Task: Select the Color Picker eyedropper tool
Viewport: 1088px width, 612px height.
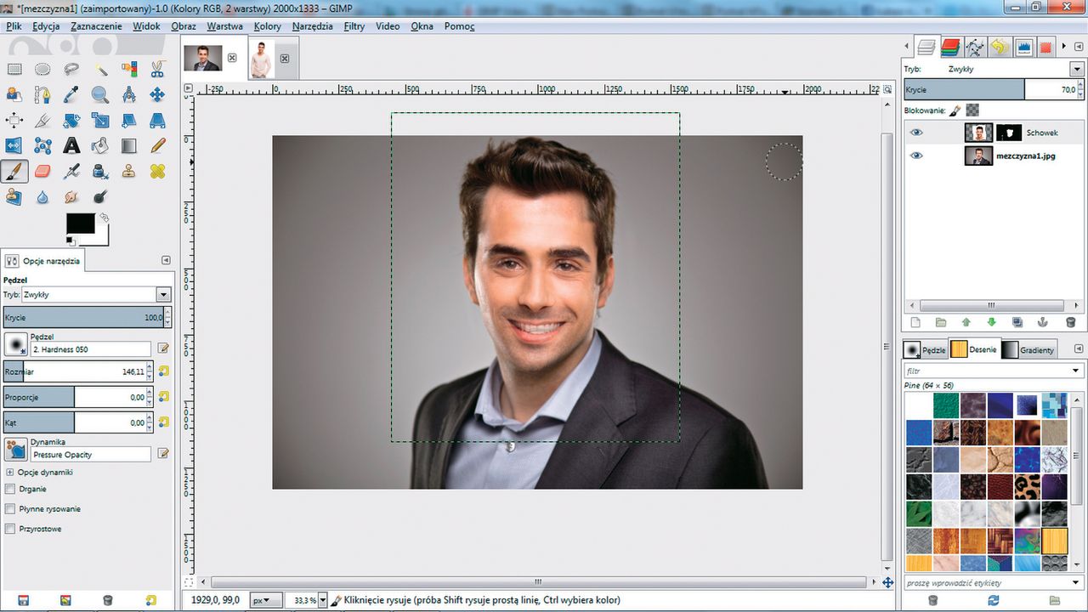Action: point(71,94)
